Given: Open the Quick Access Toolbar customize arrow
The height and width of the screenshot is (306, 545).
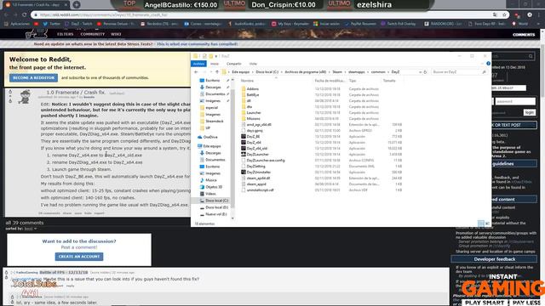Looking at the screenshot, I should click(215, 56).
